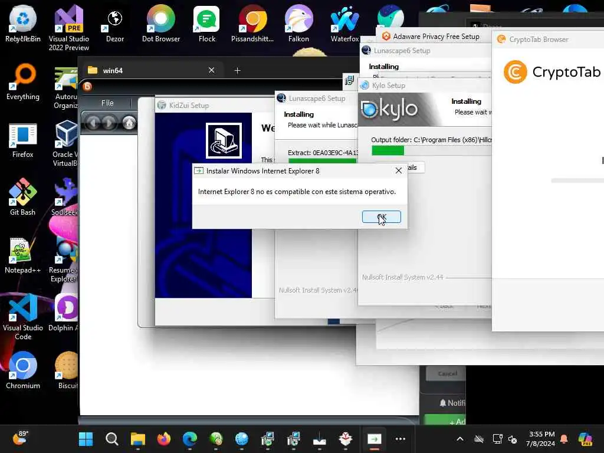Screen dimensions: 604x453
Task: Open the Oracle VirtualBox desktop icon
Action: pyautogui.click(x=66, y=143)
